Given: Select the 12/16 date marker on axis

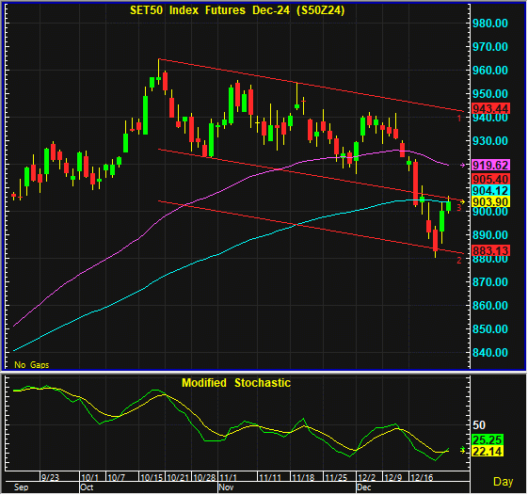Looking at the screenshot, I should (423, 477).
